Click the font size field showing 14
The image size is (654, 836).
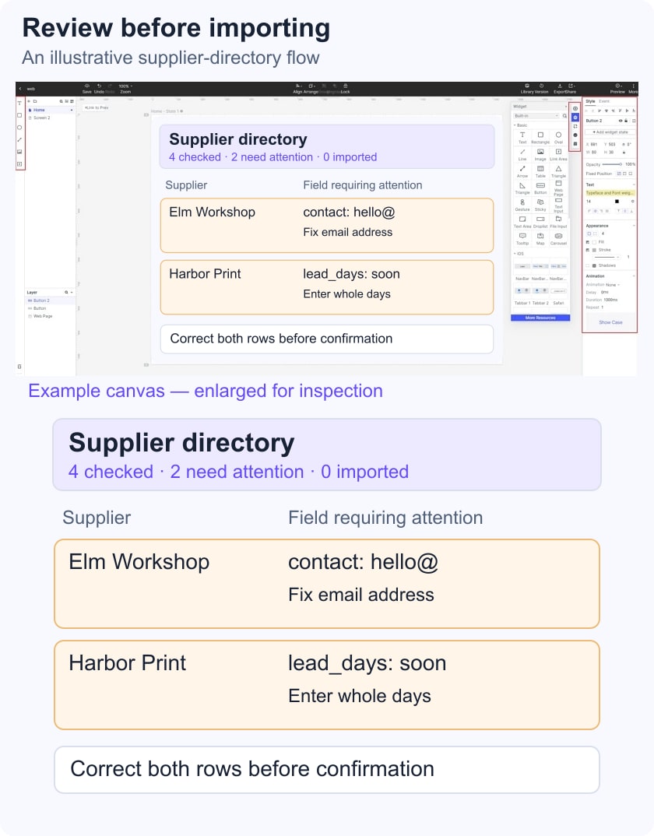pyautogui.click(x=589, y=201)
